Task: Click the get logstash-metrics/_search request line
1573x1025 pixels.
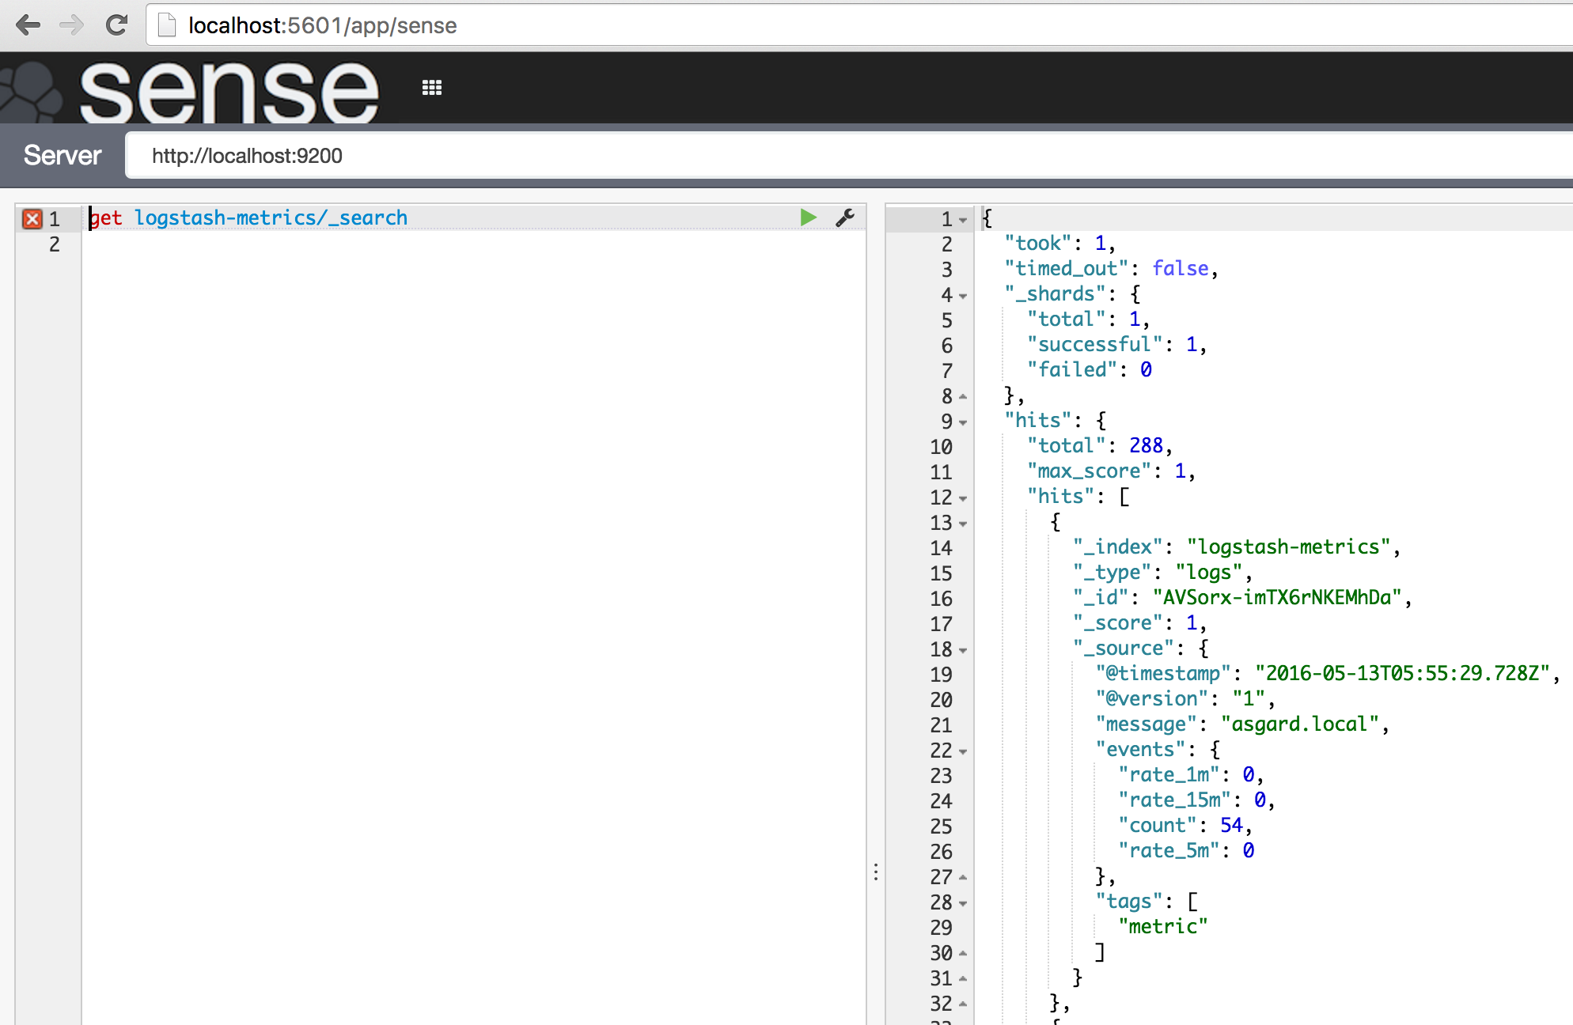Action: 271,218
